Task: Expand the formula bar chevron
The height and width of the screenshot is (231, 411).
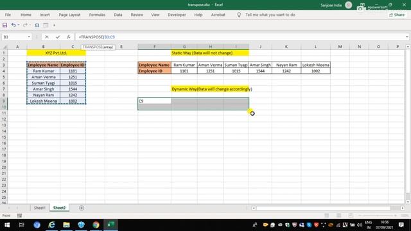Action: click(x=407, y=37)
